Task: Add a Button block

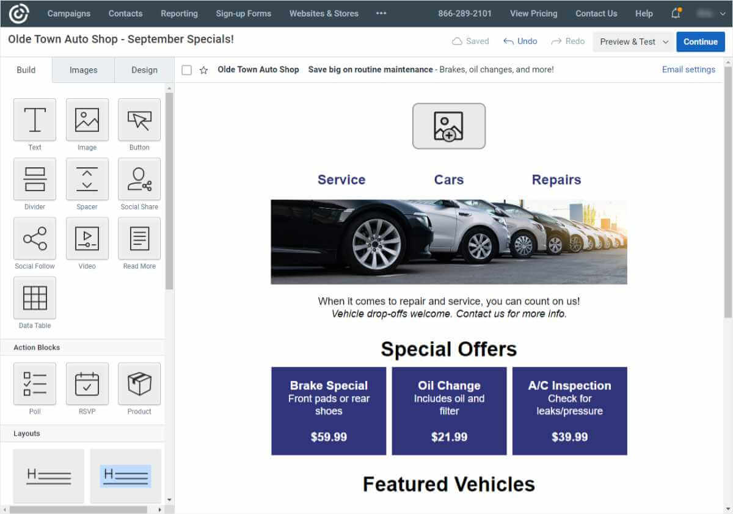Action: [x=139, y=120]
